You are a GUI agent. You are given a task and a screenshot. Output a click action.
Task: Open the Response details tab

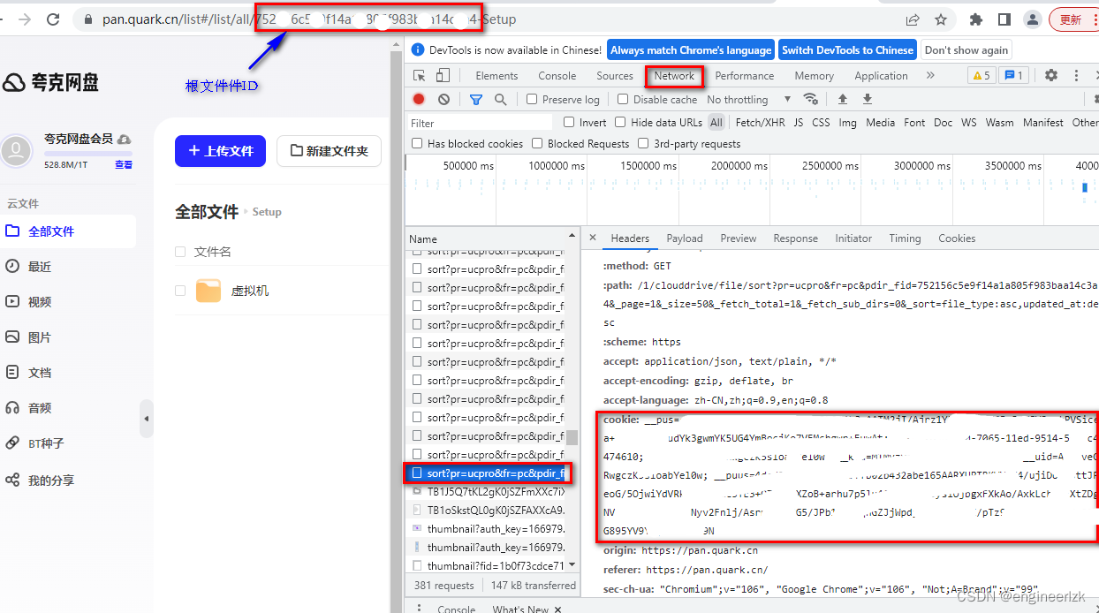coord(795,238)
